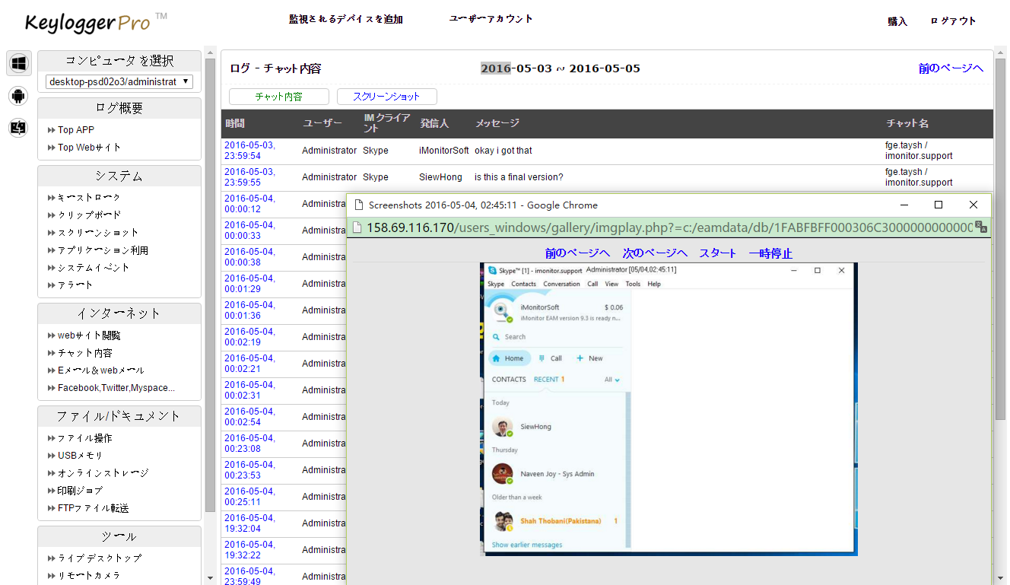
Task: Click the 'okay i got that' message cell
Action: 503,151
